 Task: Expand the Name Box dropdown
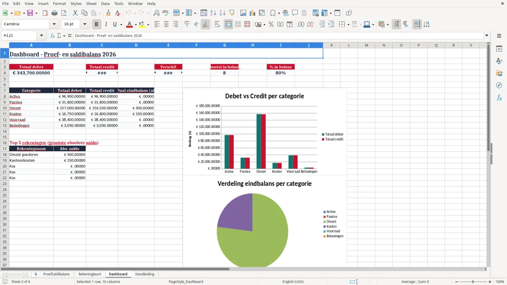pos(41,35)
